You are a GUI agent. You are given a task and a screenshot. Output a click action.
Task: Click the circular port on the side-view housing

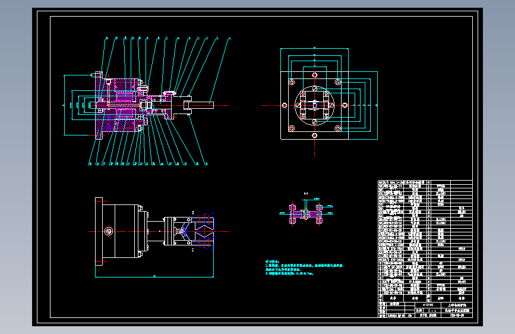point(109,231)
